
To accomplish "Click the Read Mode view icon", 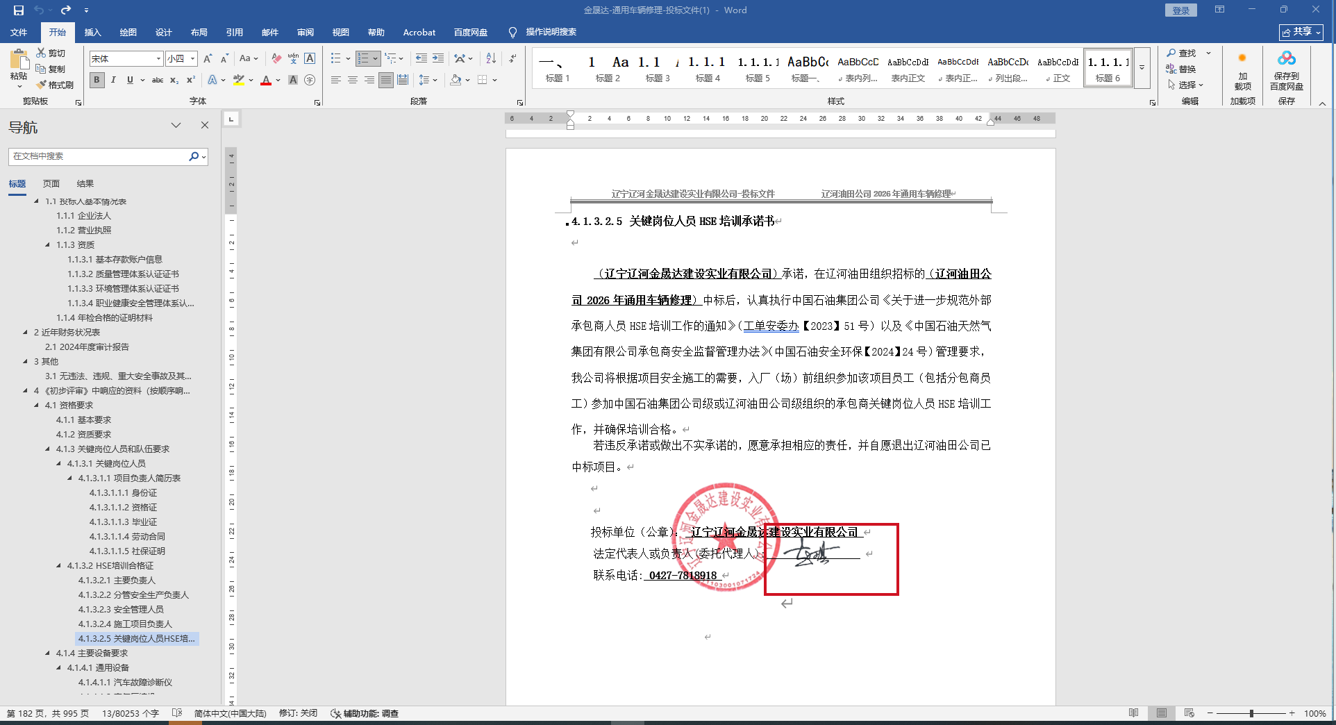I will coord(1134,713).
